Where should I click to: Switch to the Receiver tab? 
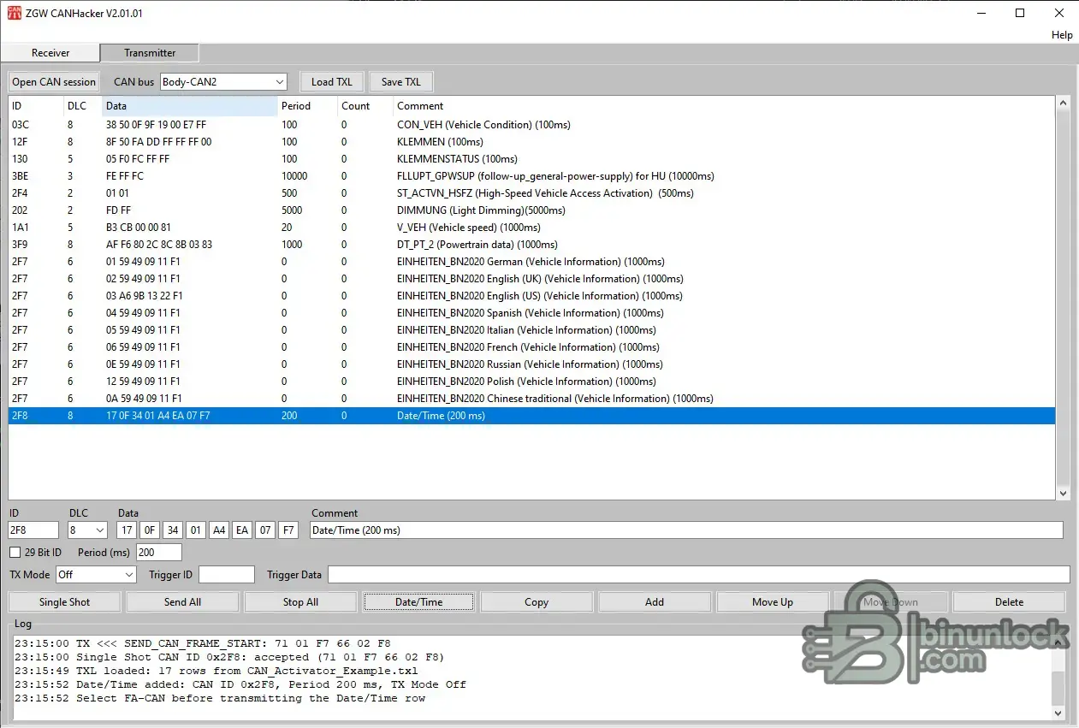pos(50,53)
